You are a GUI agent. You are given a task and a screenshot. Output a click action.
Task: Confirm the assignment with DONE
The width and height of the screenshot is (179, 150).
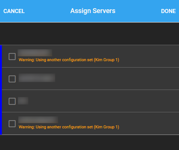point(168,11)
